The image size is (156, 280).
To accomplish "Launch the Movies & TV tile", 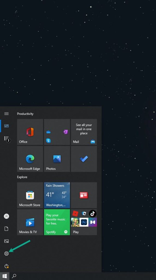I will click(30, 222).
